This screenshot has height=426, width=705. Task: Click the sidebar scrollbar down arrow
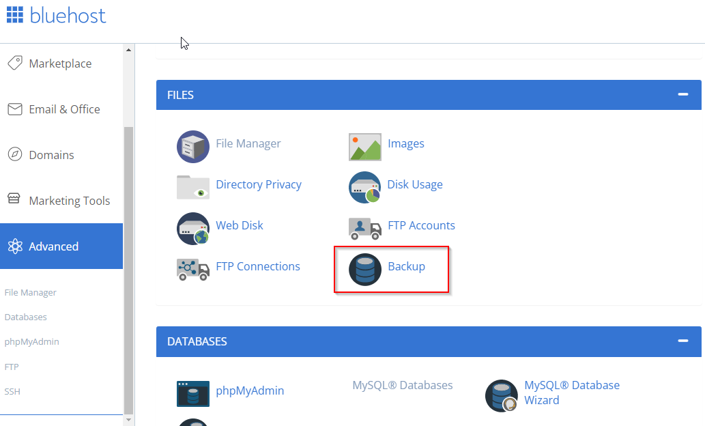tap(128, 420)
